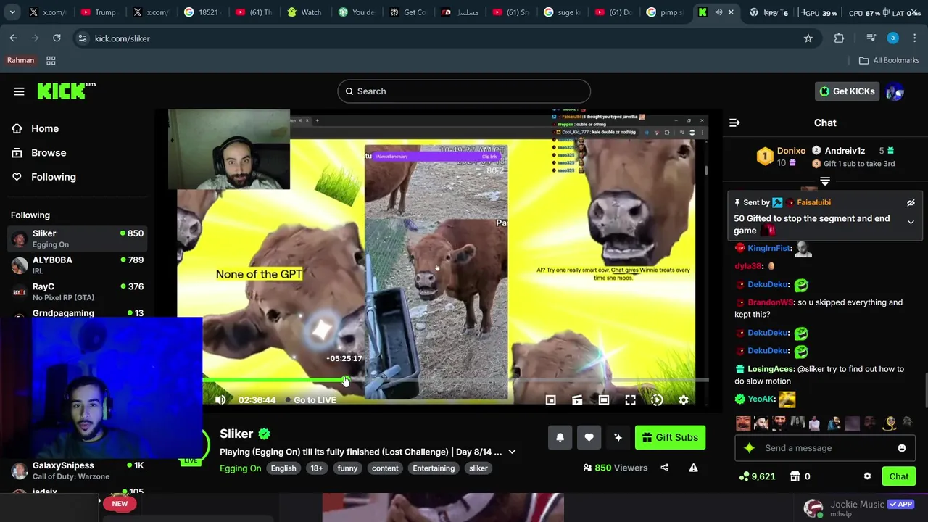Hide the pinned message with eye icon

(x=911, y=203)
